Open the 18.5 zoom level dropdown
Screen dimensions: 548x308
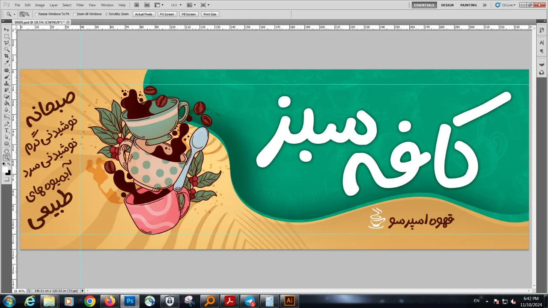coord(176,5)
